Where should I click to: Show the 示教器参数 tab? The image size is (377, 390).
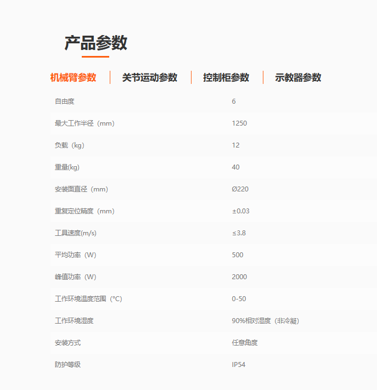coord(298,77)
